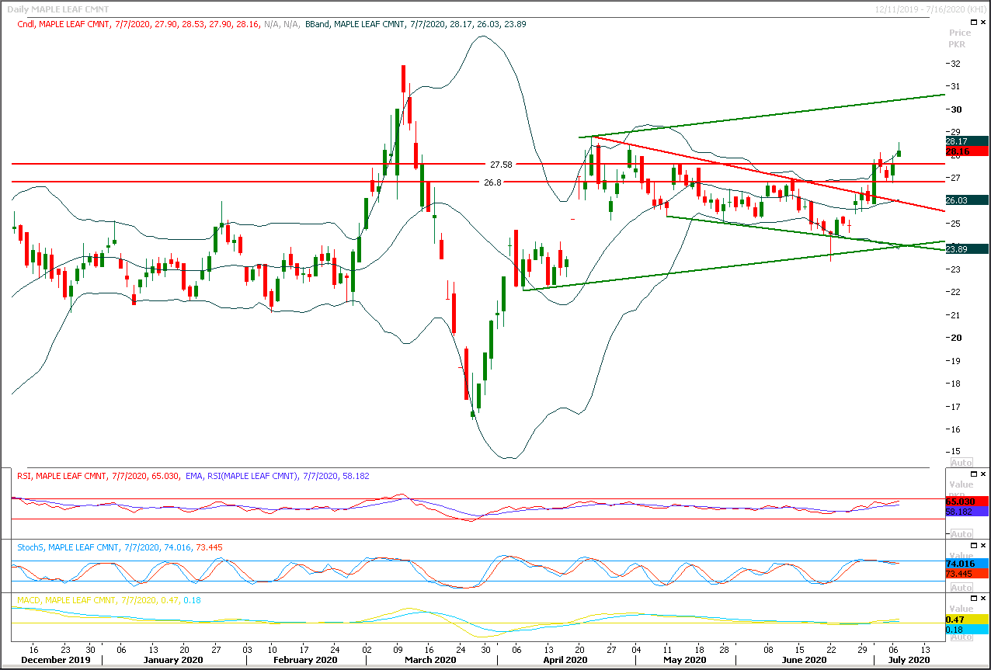Click the 30 level on the price axis
991x670 pixels.
click(958, 109)
